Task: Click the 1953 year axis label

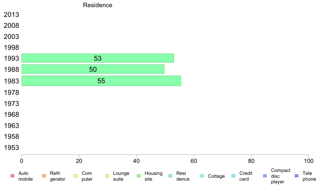Action: (x=11, y=148)
